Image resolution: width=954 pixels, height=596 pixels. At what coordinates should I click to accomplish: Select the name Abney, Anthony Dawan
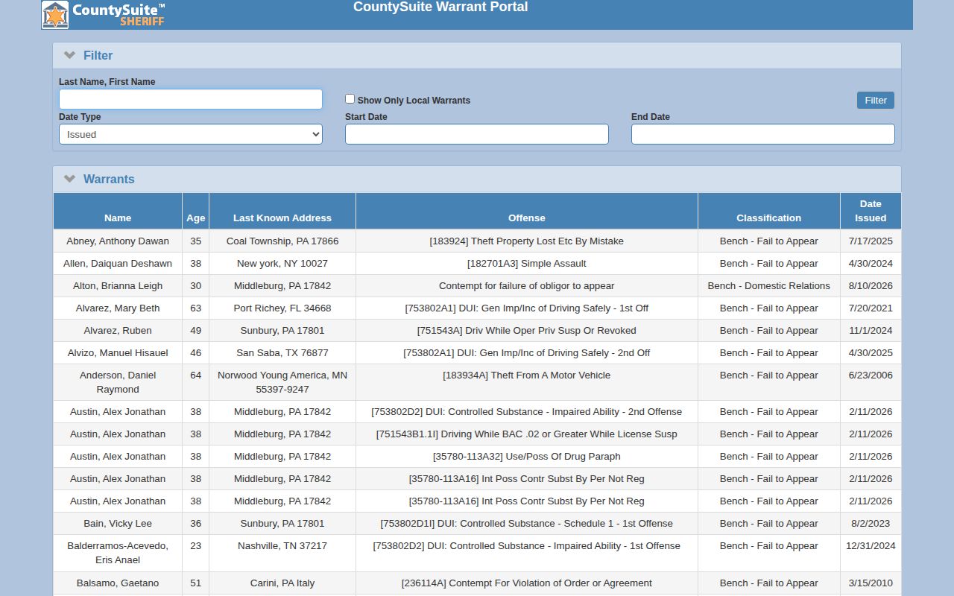118,241
